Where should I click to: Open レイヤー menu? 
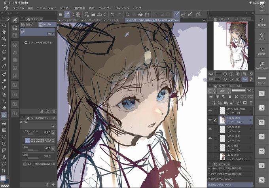(x=65, y=8)
